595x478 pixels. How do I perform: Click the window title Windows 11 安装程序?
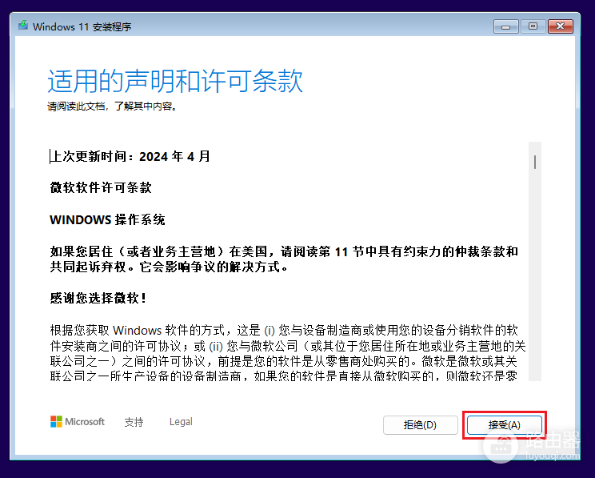pyautogui.click(x=82, y=26)
